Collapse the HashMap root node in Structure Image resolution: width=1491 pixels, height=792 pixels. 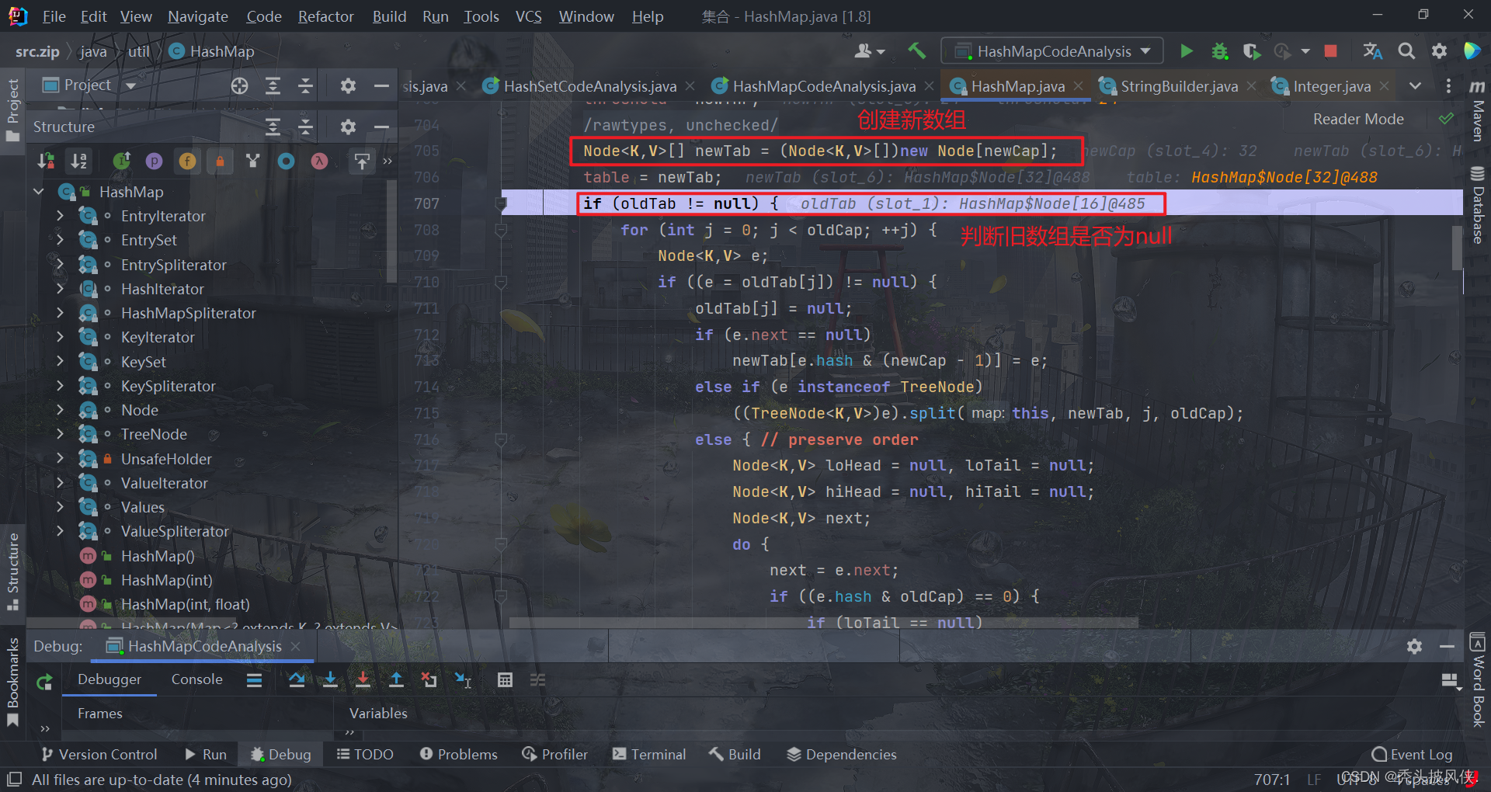[x=39, y=191]
